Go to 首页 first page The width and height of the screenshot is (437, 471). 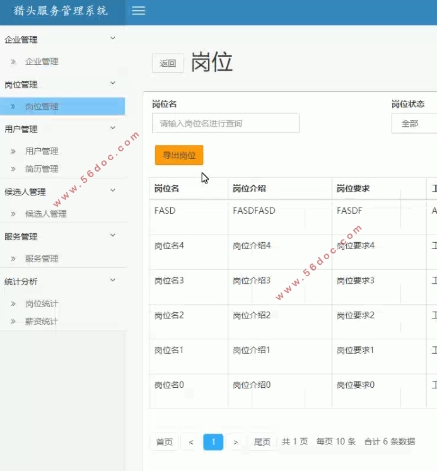click(165, 442)
